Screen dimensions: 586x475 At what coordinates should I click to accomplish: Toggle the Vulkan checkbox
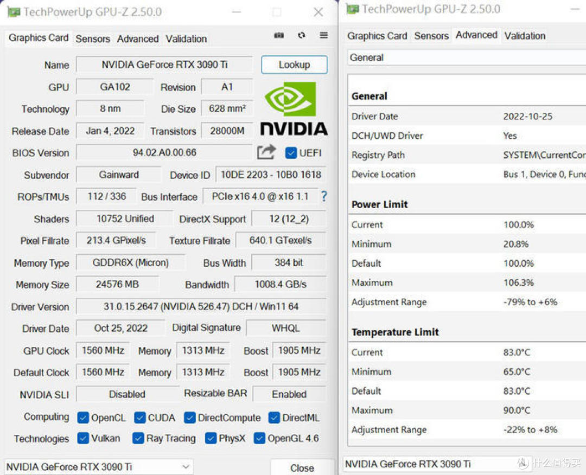(83, 438)
